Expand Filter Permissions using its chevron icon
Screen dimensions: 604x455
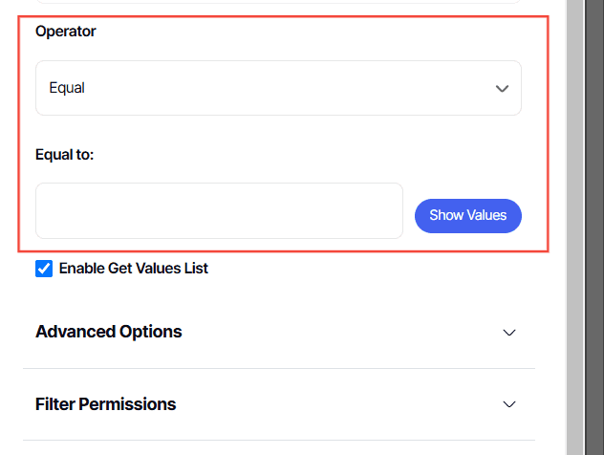click(509, 404)
